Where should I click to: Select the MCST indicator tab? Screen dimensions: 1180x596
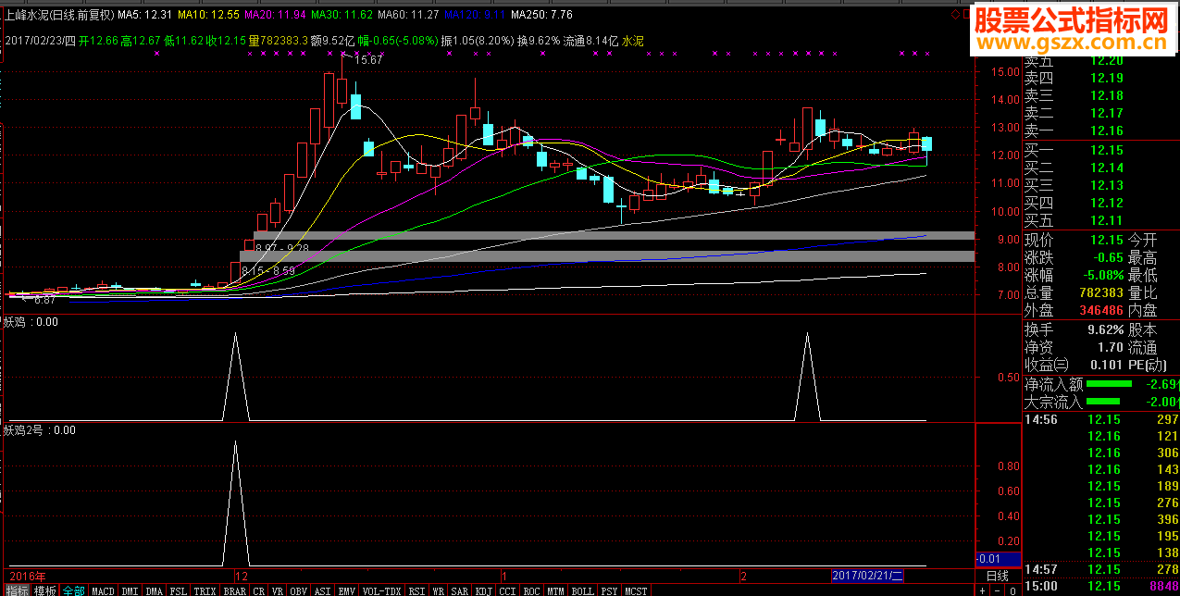(636, 590)
